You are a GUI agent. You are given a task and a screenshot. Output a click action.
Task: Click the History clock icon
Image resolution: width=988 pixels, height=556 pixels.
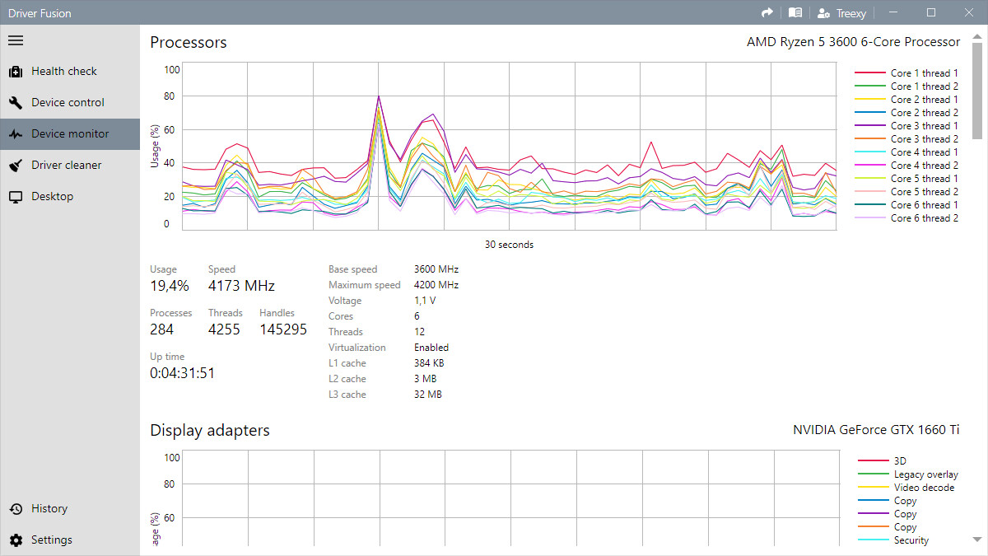[16, 509]
